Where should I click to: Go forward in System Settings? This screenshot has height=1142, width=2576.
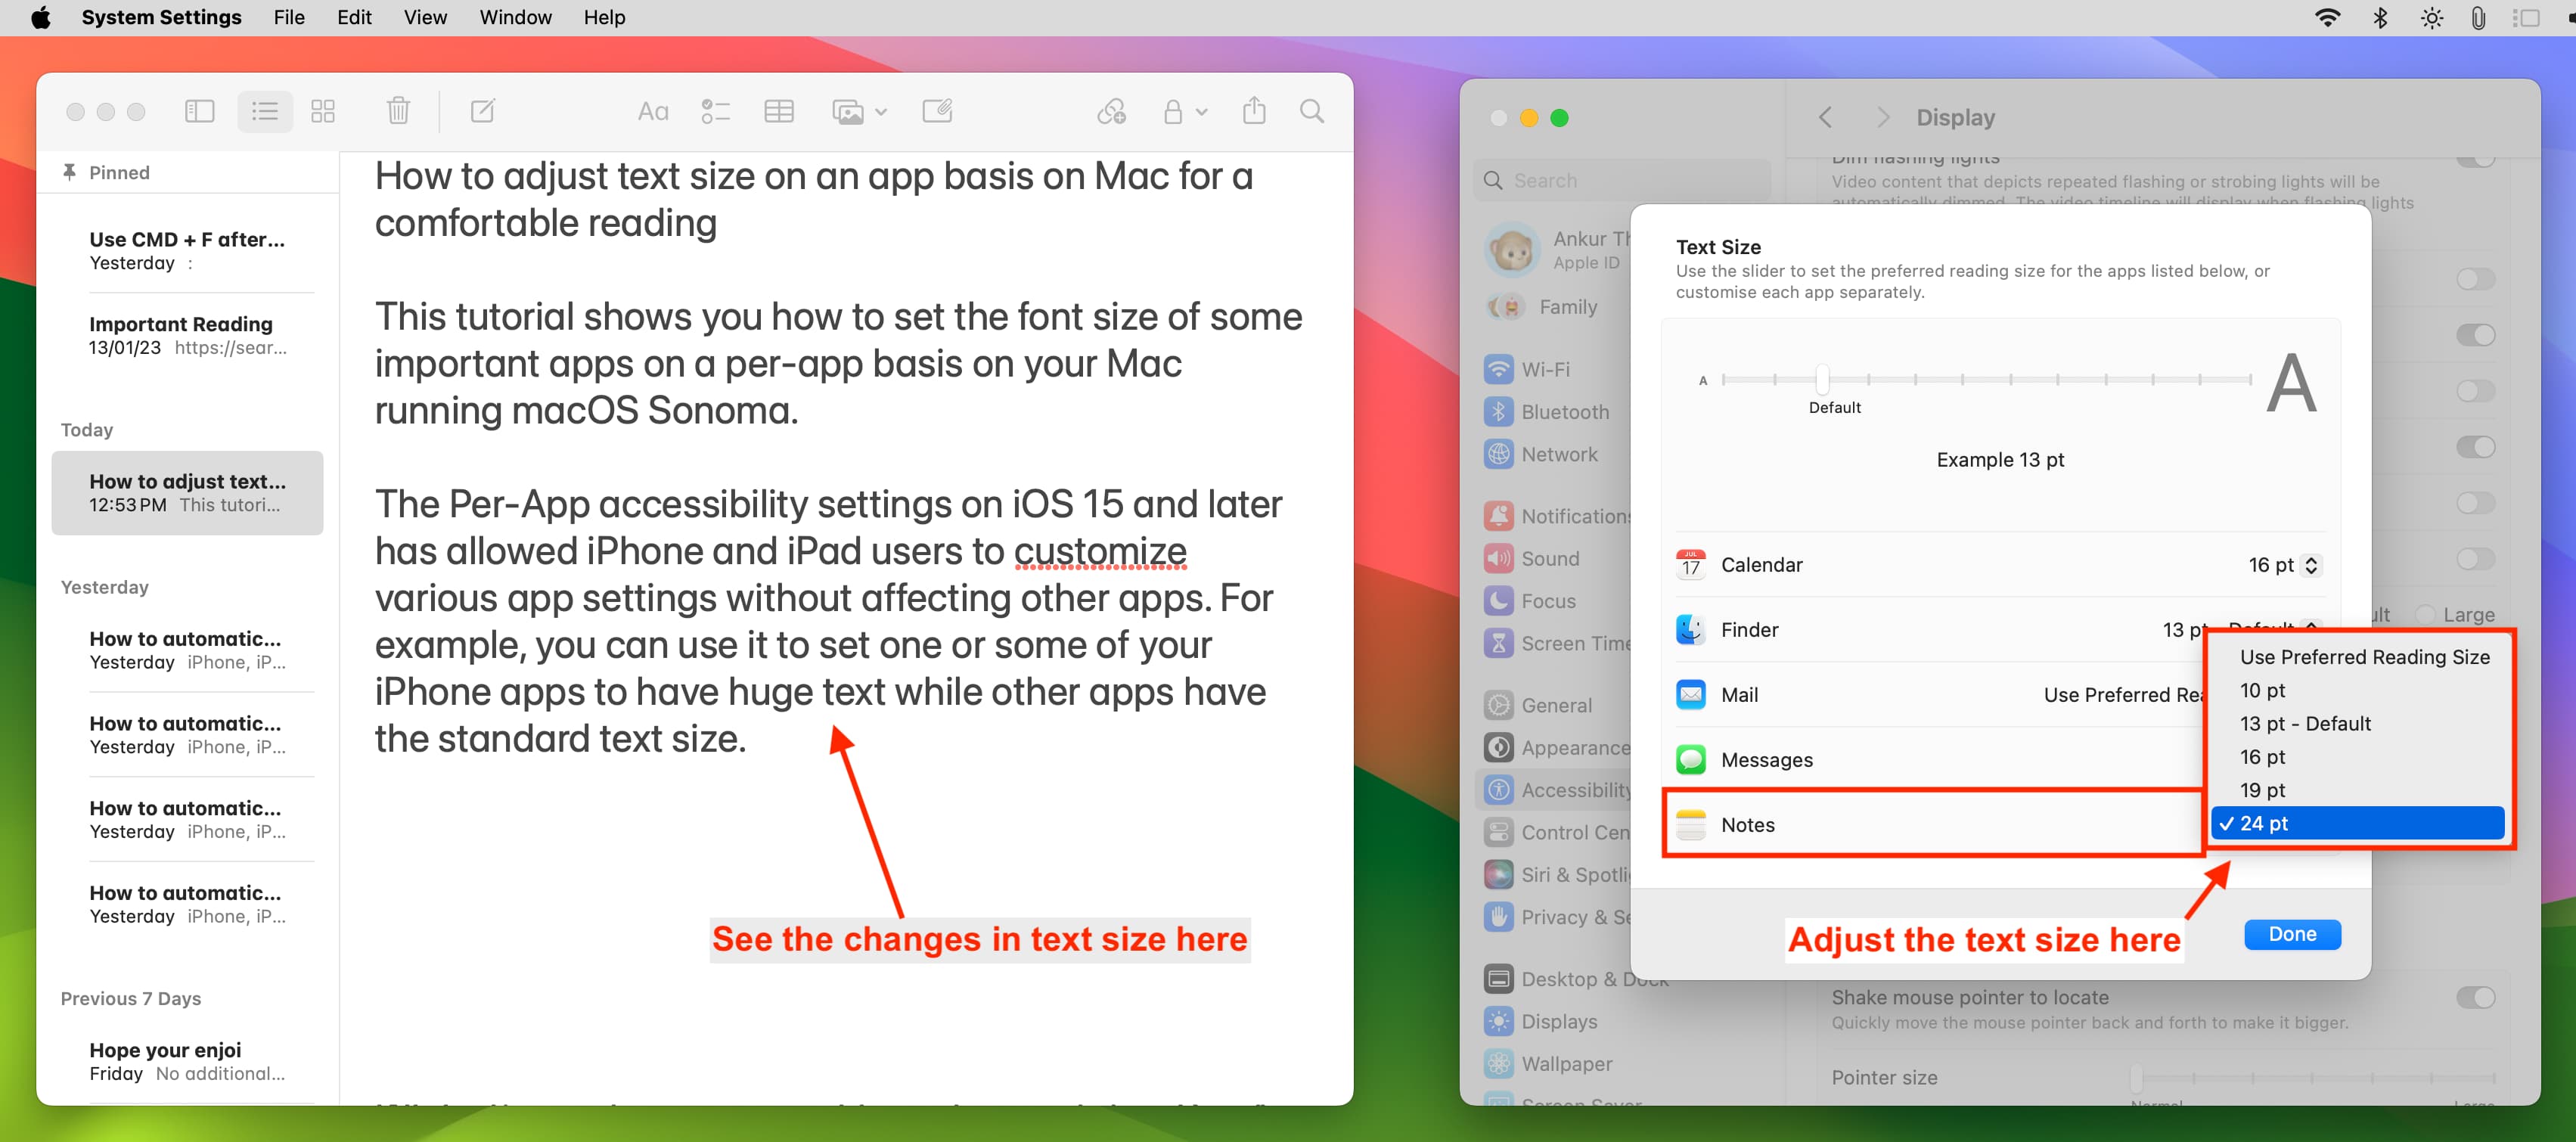coord(1882,118)
